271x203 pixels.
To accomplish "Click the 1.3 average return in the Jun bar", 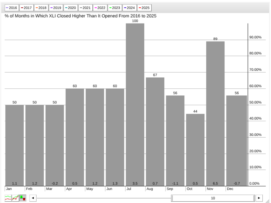I will click(x=115, y=183).
